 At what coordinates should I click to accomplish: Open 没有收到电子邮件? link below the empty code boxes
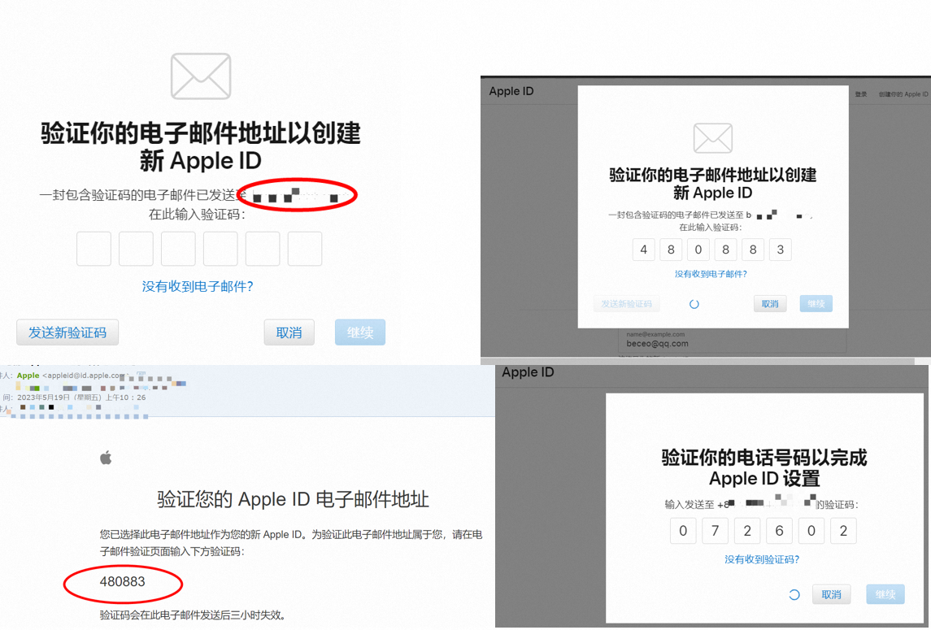198,287
